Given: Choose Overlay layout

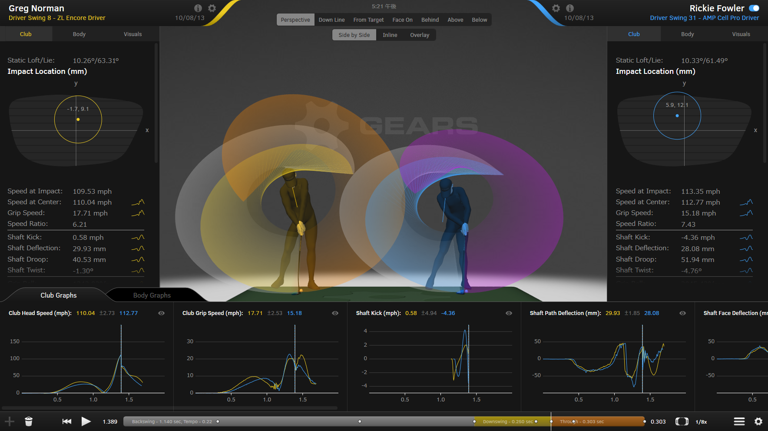Looking at the screenshot, I should tap(420, 35).
